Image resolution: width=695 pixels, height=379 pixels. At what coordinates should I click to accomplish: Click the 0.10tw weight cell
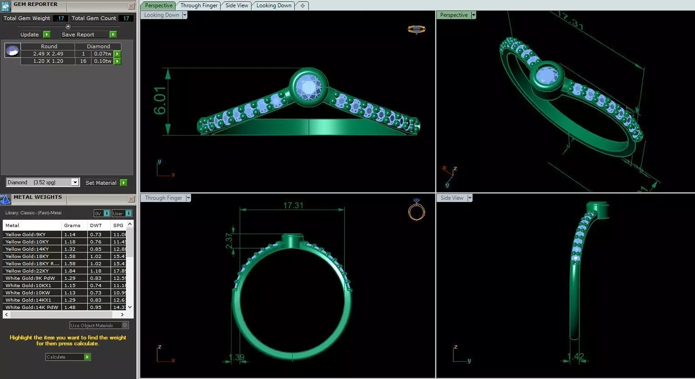pyautogui.click(x=103, y=61)
